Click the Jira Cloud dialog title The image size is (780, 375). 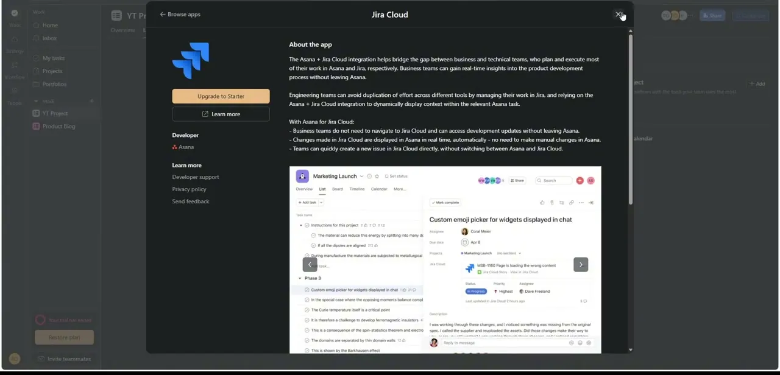390,15
